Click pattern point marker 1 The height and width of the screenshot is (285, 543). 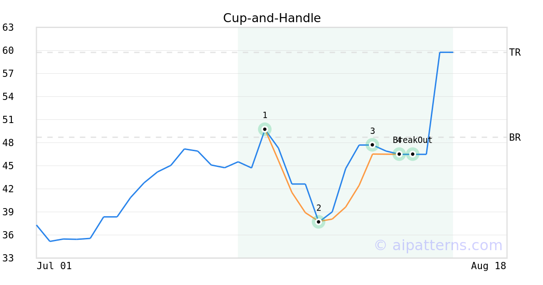click(265, 129)
